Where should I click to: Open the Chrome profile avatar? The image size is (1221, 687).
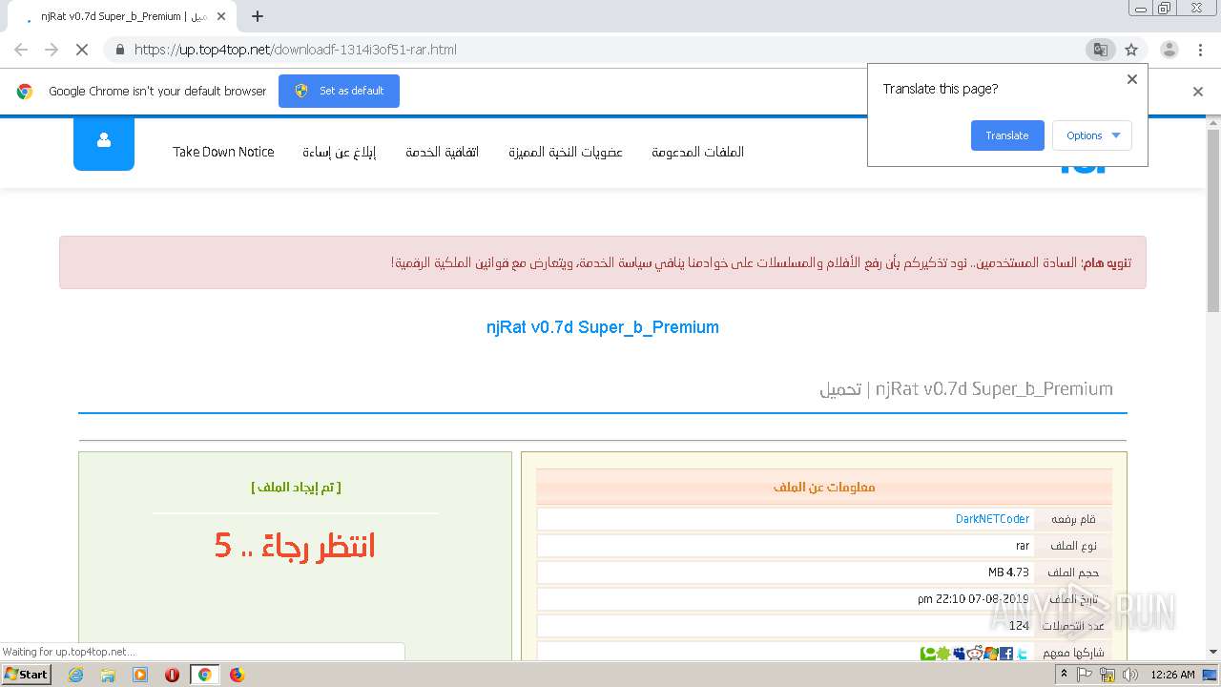1169,50
